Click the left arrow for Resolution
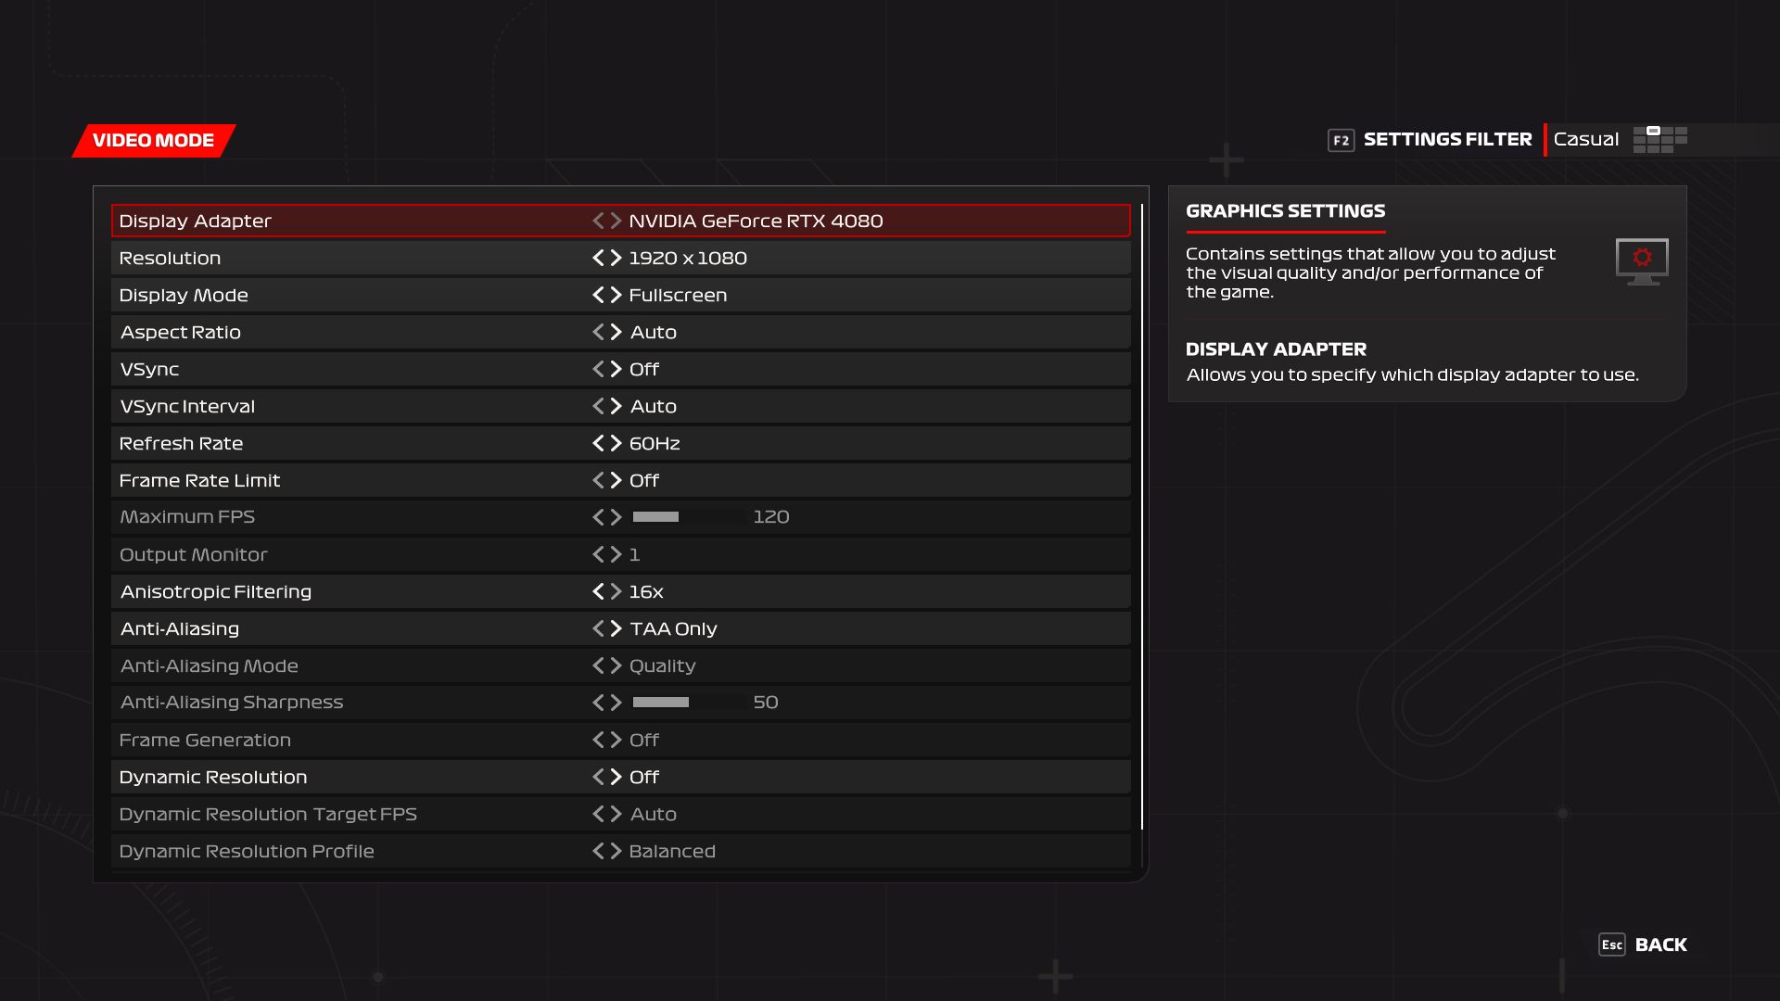This screenshot has width=1780, height=1001. point(598,258)
